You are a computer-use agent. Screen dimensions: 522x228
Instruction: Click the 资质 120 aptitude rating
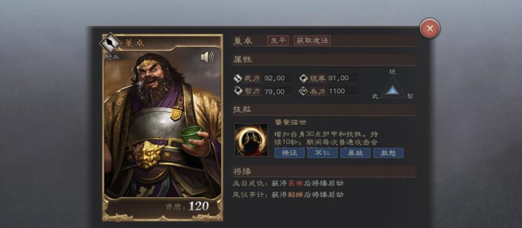(187, 206)
